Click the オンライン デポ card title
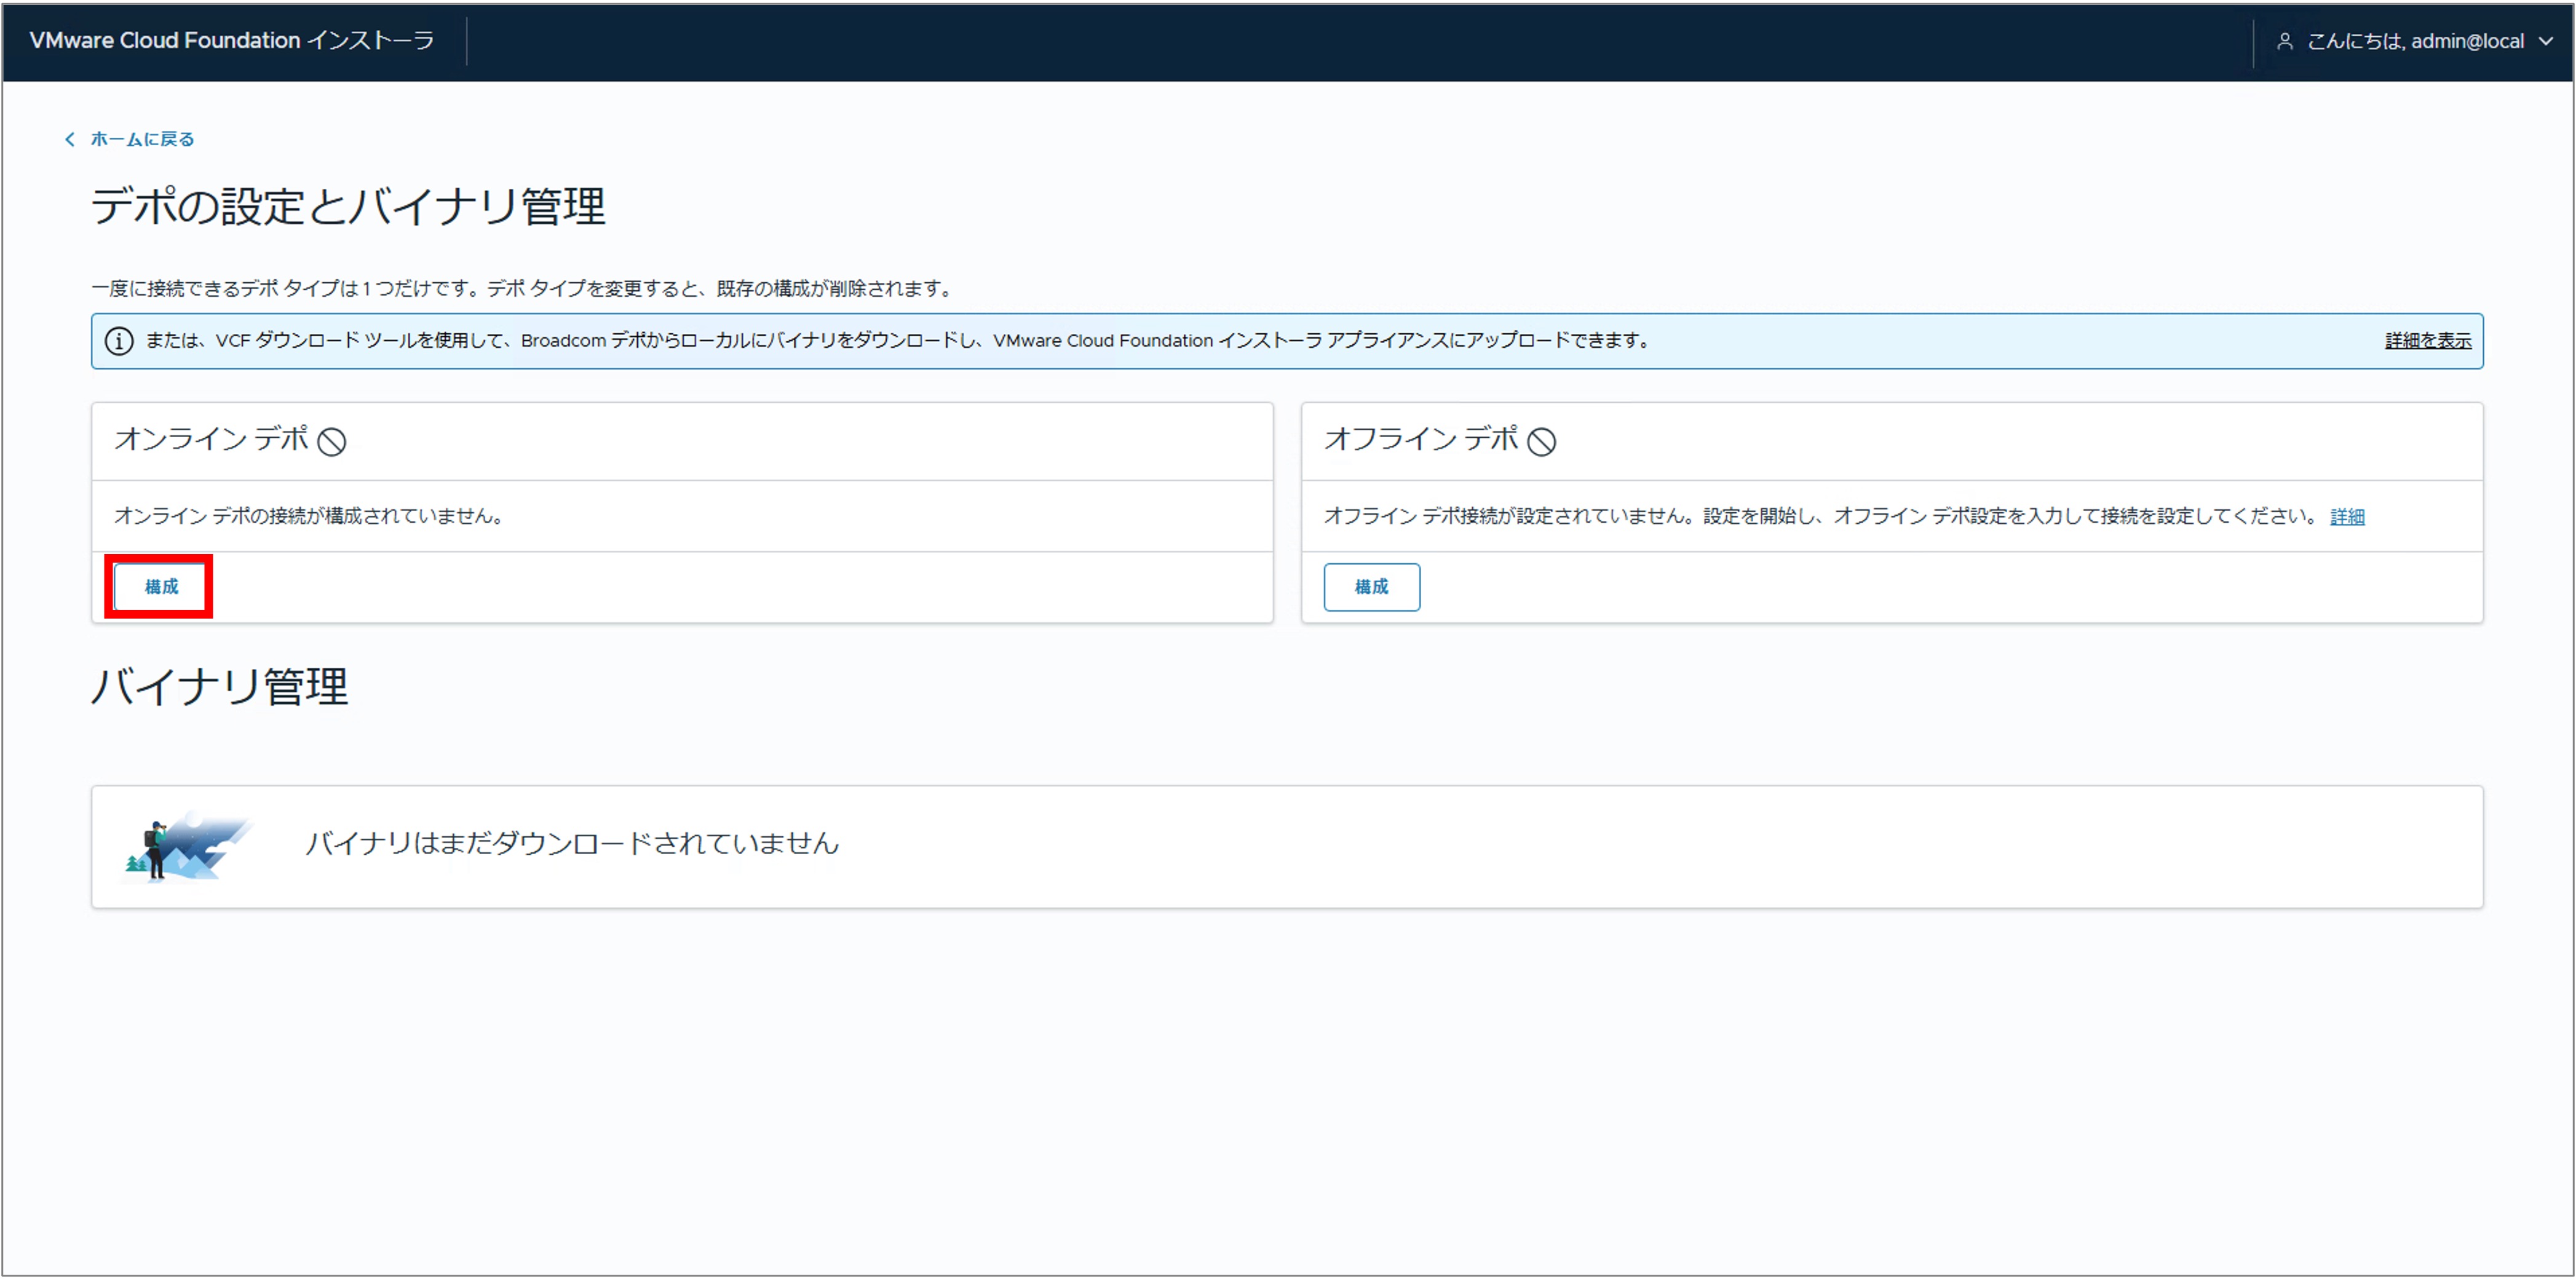Viewport: 2576px width, 1279px height. click(x=211, y=439)
